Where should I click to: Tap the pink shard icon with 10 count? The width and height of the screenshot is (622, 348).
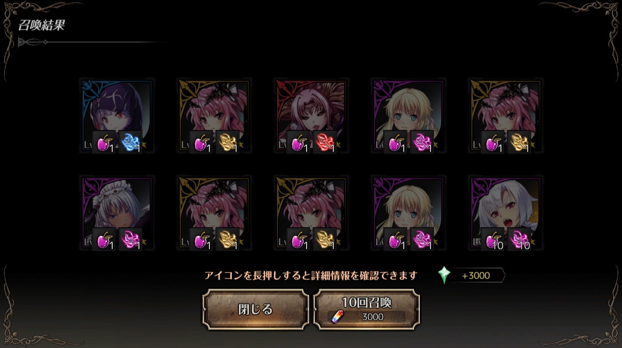(519, 240)
